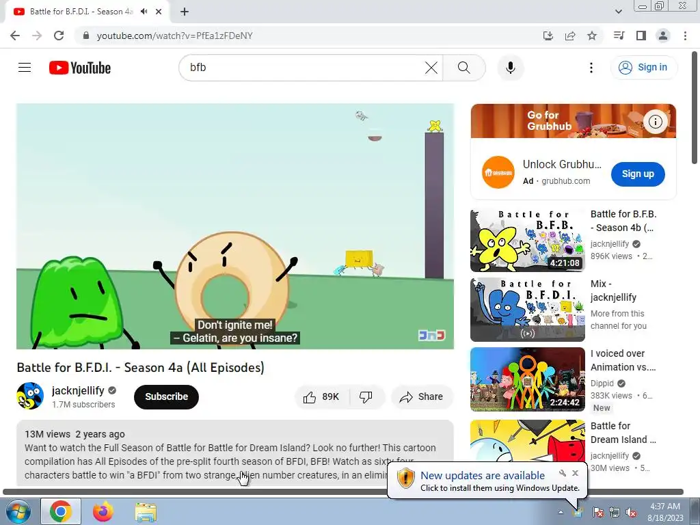This screenshot has height=525, width=700.
Task: Open Chrome profile avatar
Action: (x=663, y=36)
